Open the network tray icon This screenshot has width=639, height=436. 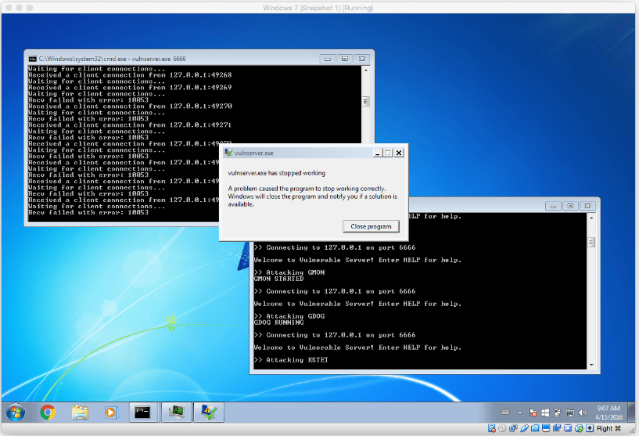[x=570, y=413]
